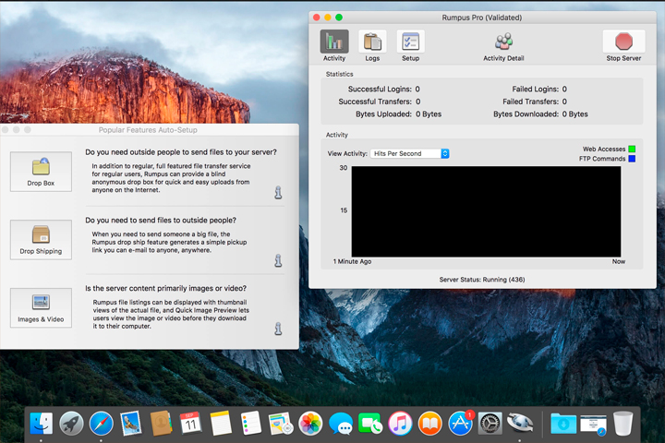
Task: Click the Failed Logins: 0 statistic
Action: click(539, 89)
